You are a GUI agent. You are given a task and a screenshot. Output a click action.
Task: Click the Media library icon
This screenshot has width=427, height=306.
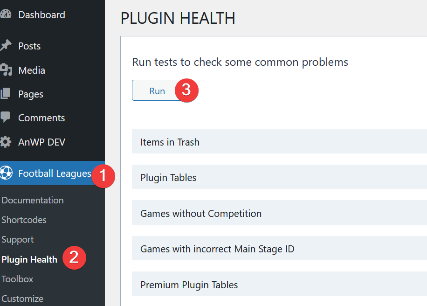click(6, 70)
